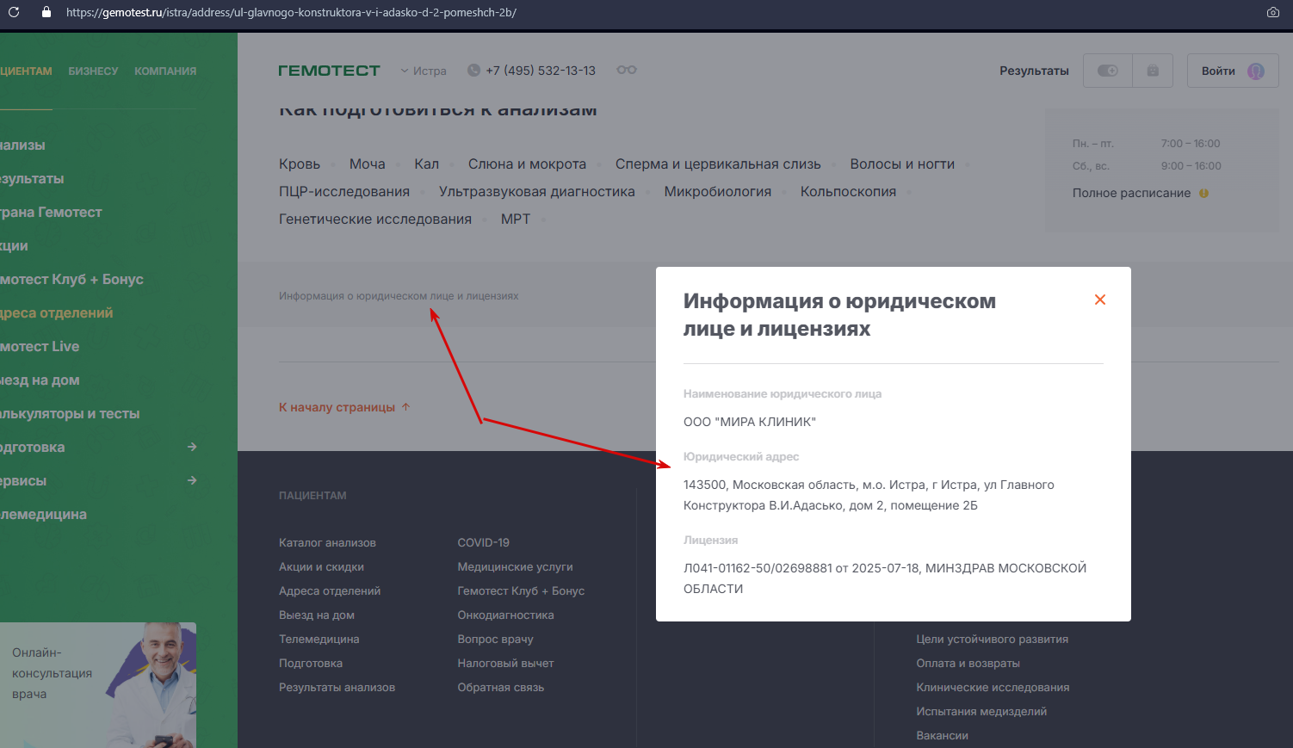Expand the sidebar Подготовка arrow
The width and height of the screenshot is (1293, 748).
[x=192, y=447]
